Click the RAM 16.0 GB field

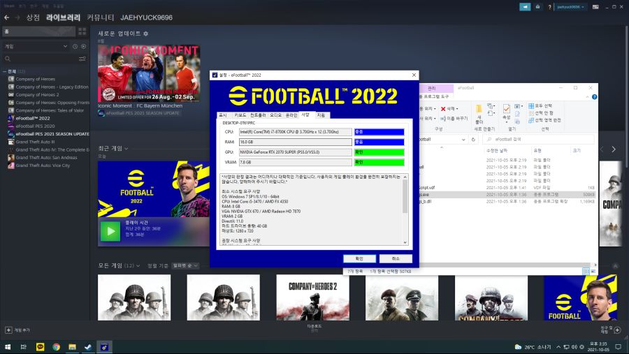295,142
